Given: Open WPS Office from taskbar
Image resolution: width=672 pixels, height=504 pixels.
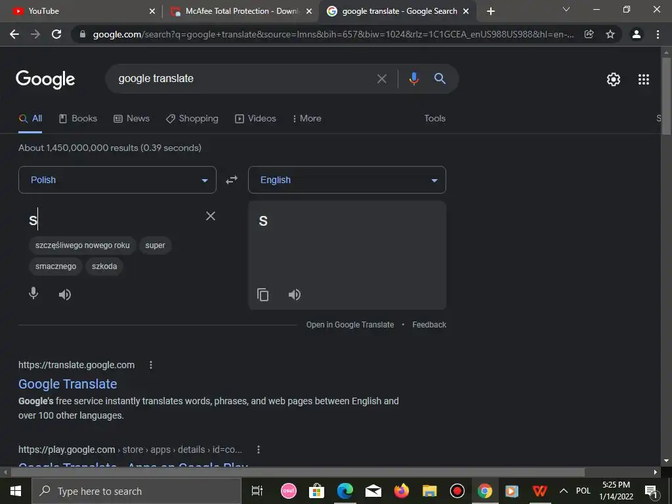Looking at the screenshot, I should click(539, 491).
